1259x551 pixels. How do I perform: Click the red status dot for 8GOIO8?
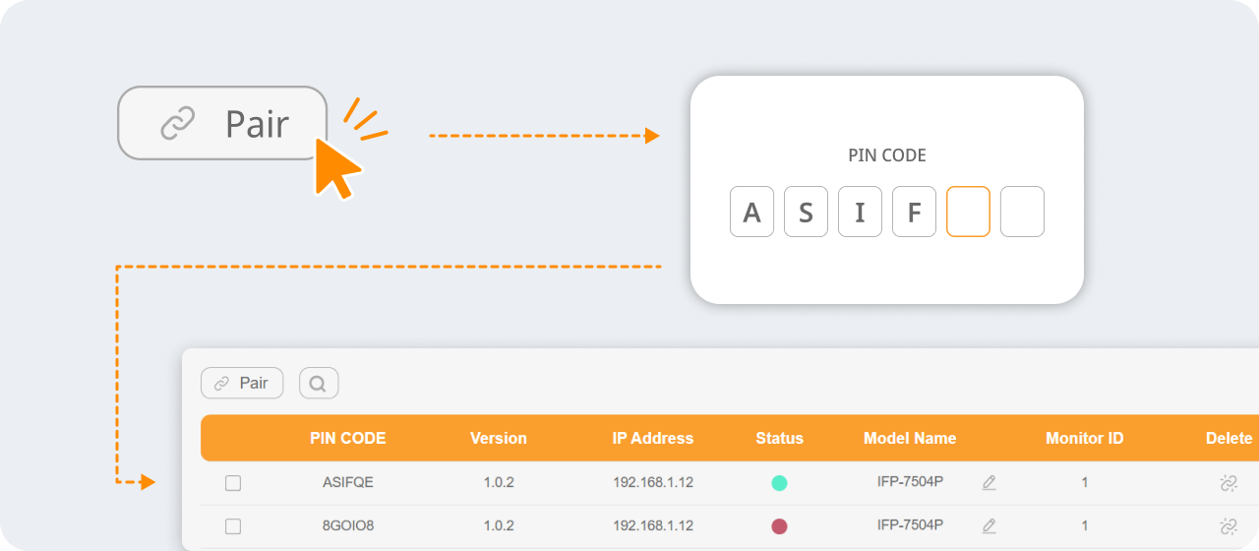tap(779, 526)
